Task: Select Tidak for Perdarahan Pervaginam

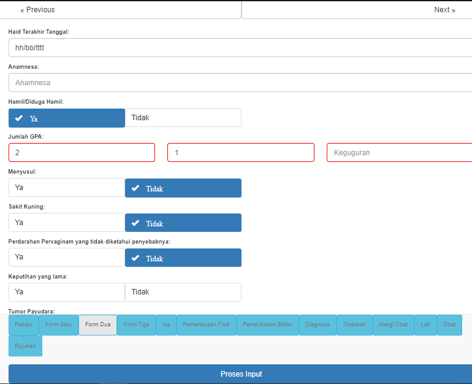Action: pyautogui.click(x=183, y=258)
